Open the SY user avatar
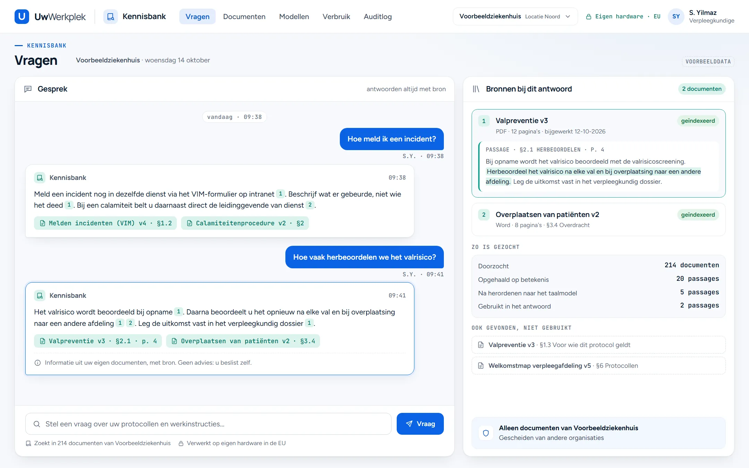The width and height of the screenshot is (749, 468). tap(676, 17)
